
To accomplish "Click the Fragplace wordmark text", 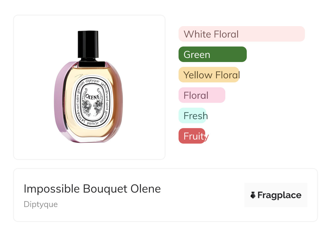I will click(x=279, y=195).
